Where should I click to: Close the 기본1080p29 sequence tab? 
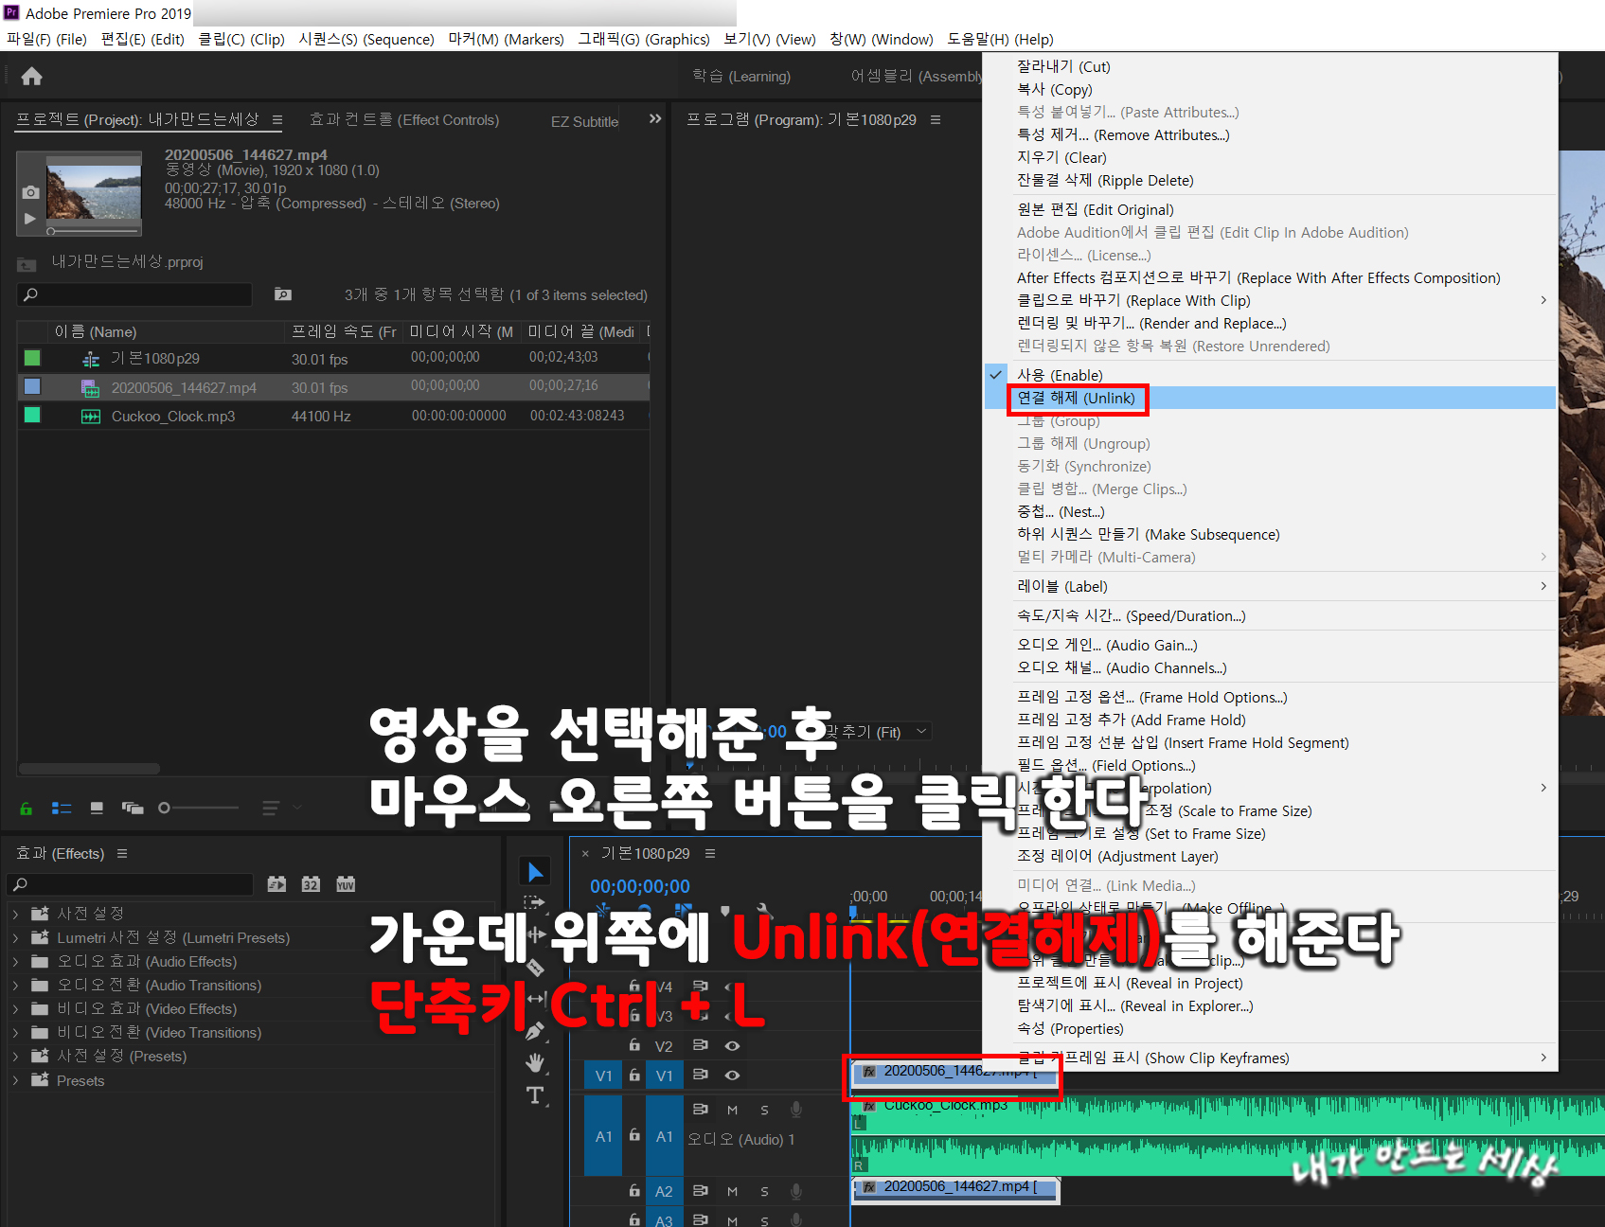585,854
